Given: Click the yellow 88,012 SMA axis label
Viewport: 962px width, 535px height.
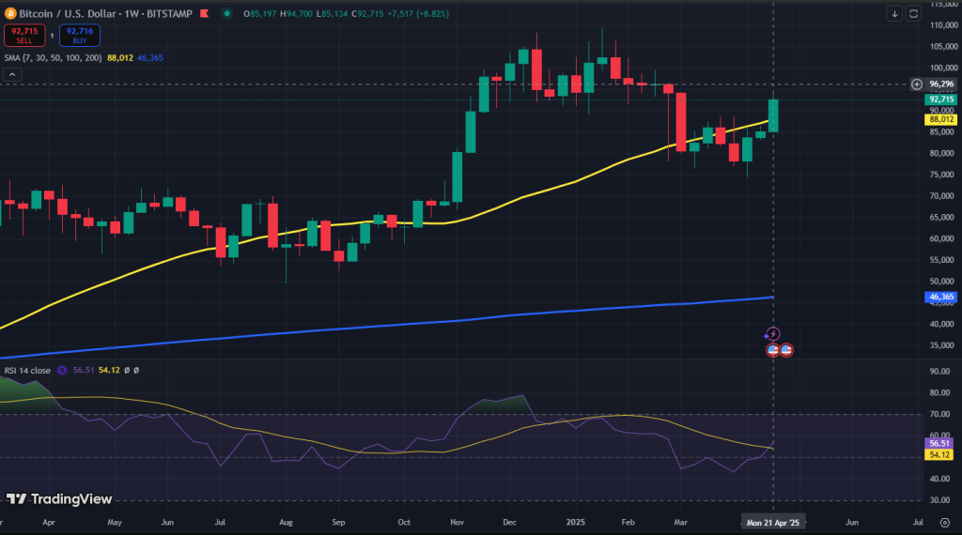Looking at the screenshot, I should (941, 119).
